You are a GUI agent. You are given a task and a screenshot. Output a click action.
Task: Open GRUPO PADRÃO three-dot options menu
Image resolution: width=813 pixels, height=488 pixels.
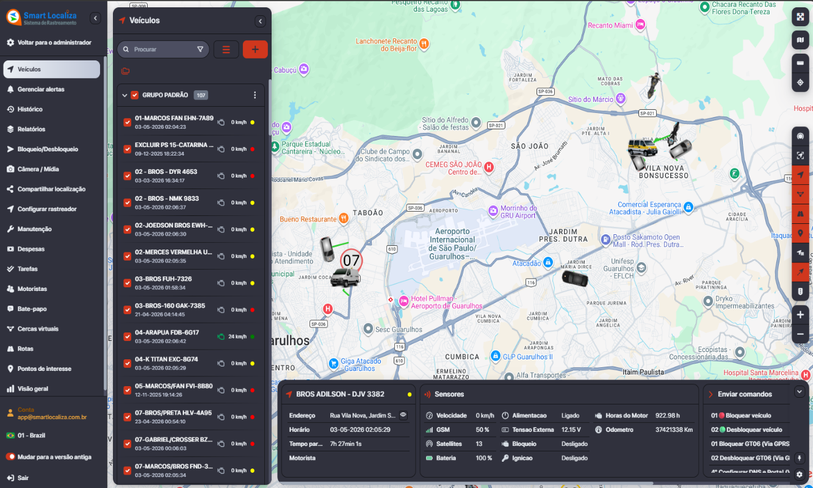click(x=255, y=95)
